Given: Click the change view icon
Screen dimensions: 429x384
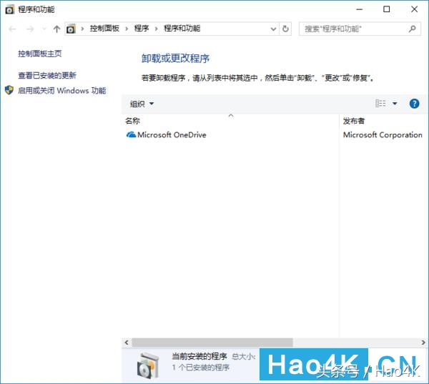Looking at the screenshot, I should point(380,104).
